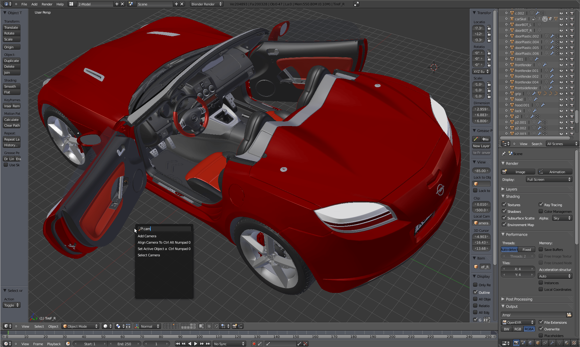580x347 pixels.
Task: Click the wrench modifier icon beside hood
Action: 536,99
